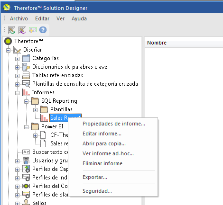
Task: Expand the Perfiles del Co node
Action: pos(17,187)
